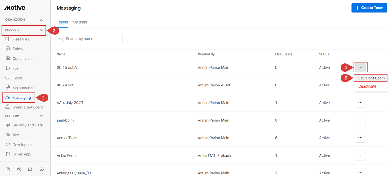Switch to the Settings tab
The height and width of the screenshot is (176, 389).
pyautogui.click(x=80, y=22)
